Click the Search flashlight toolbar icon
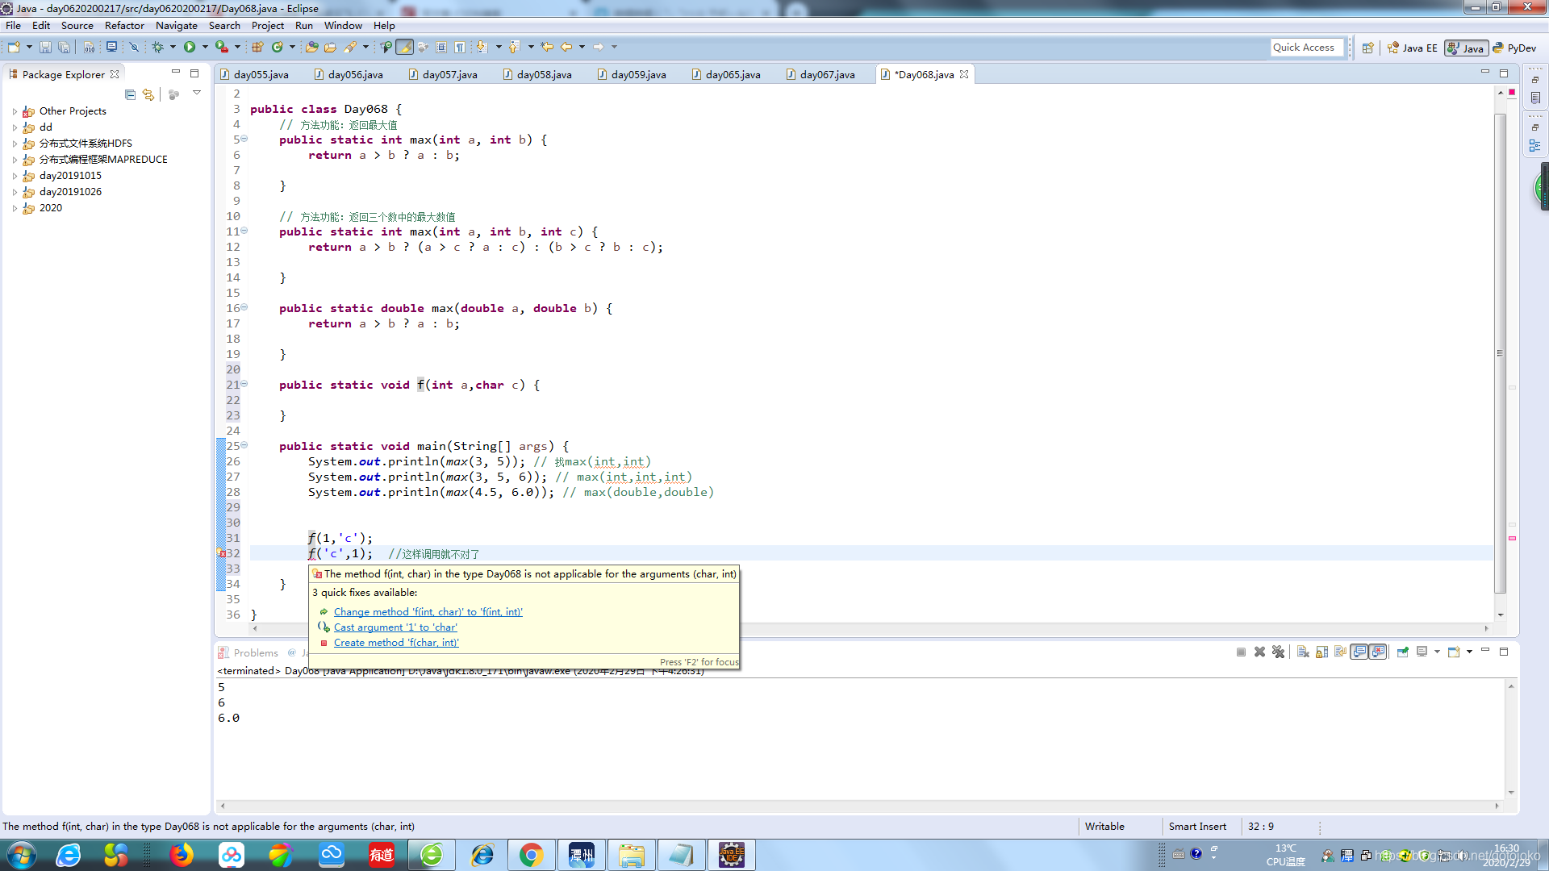 (350, 48)
